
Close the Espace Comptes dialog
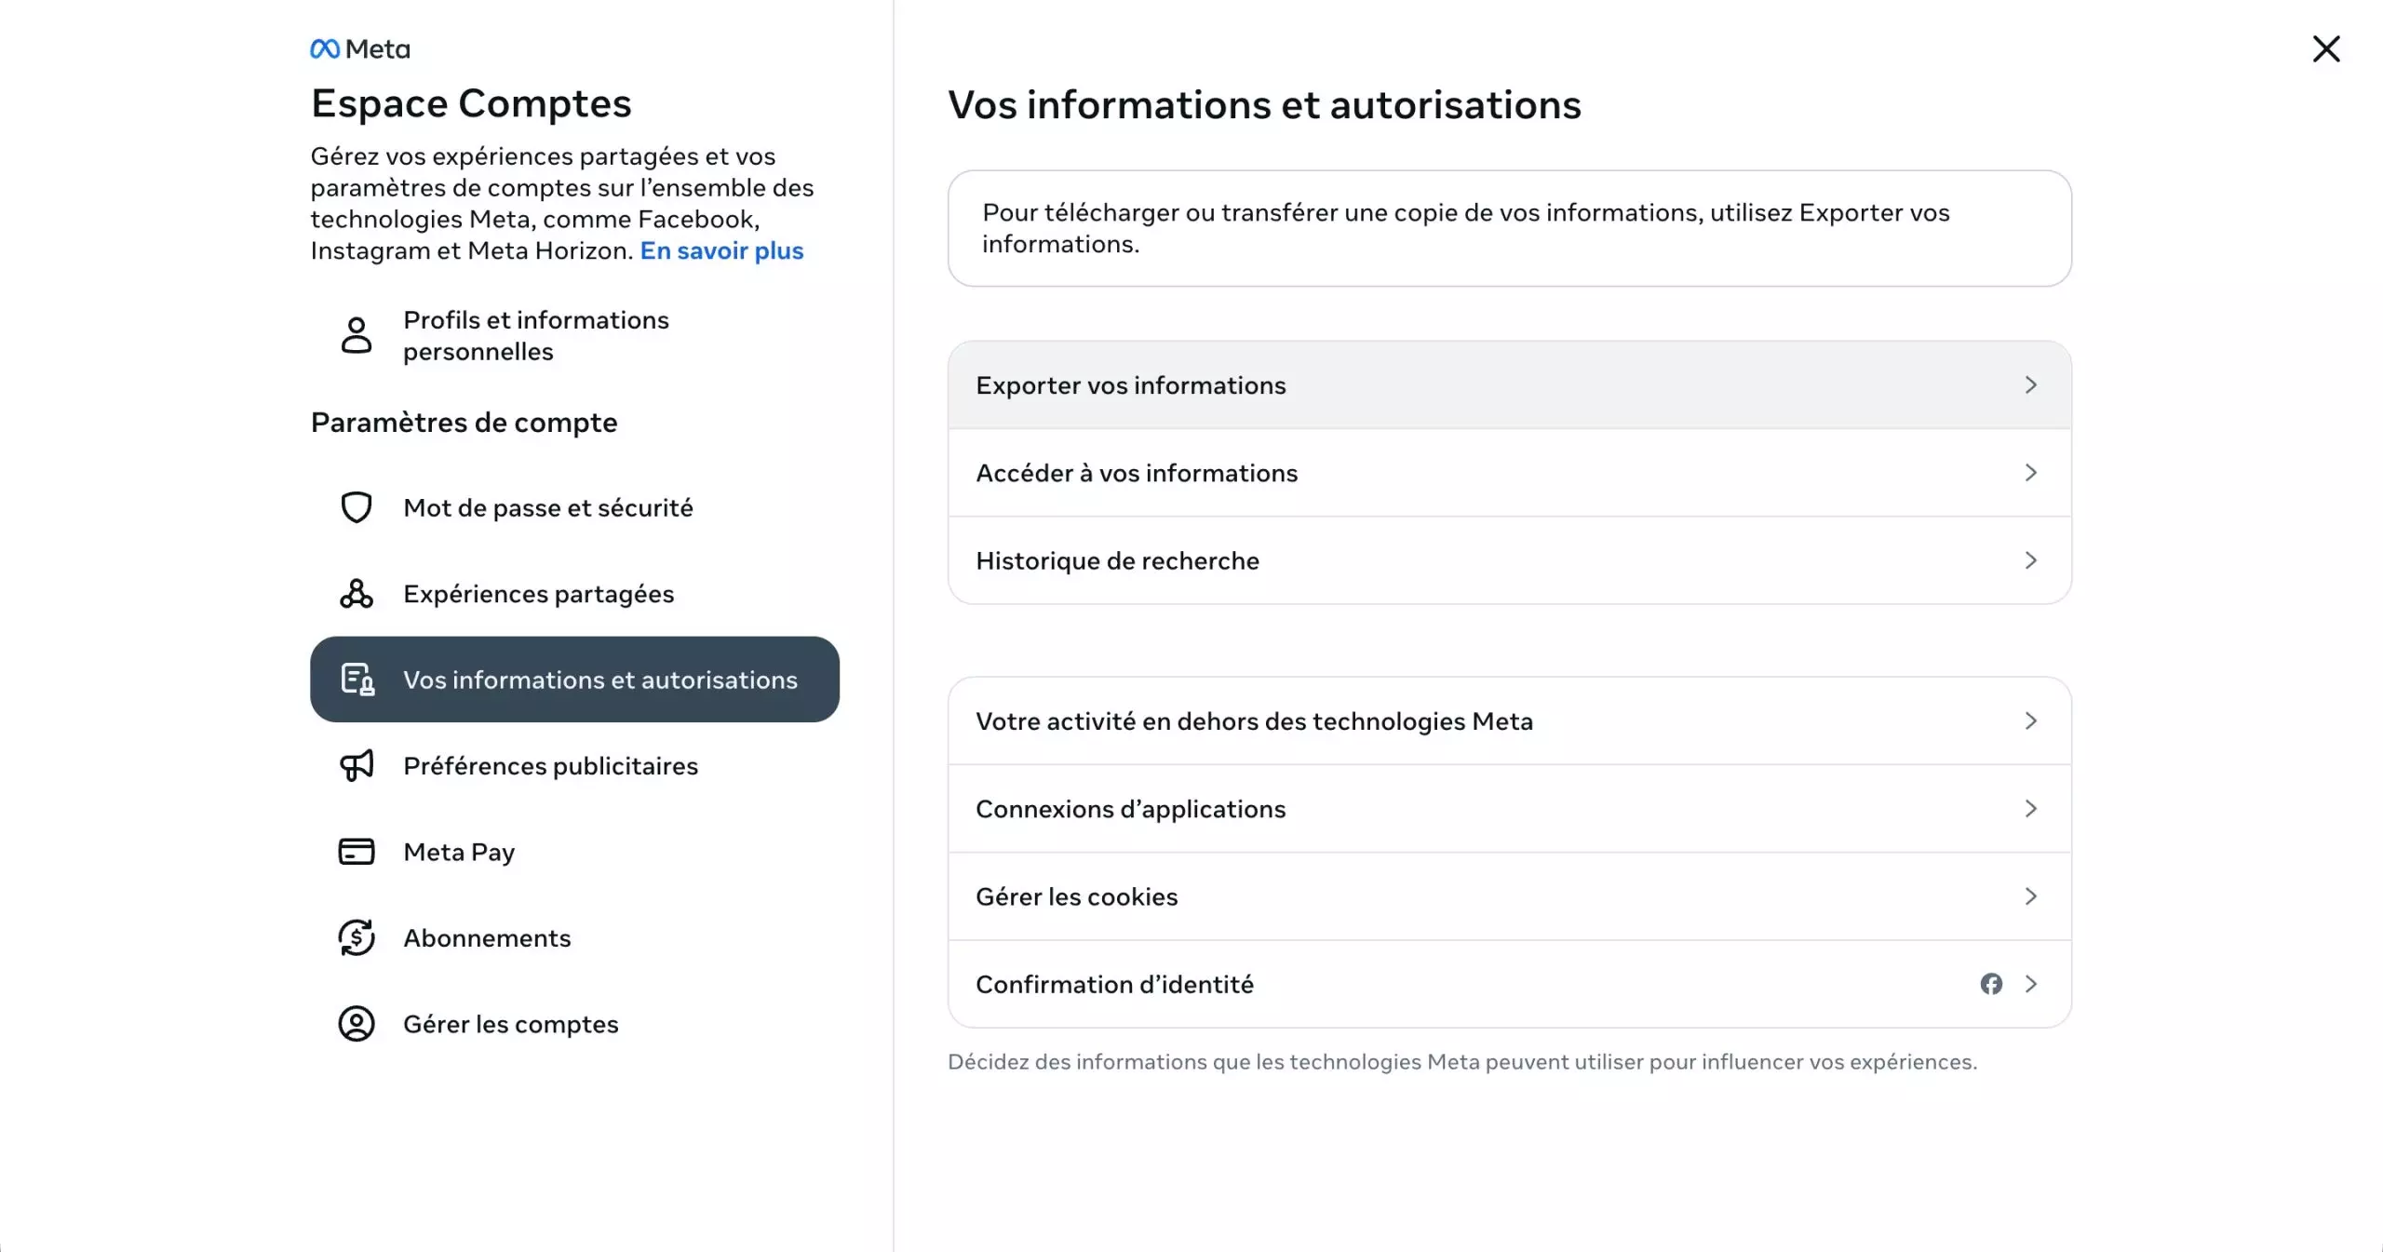coord(2325,49)
